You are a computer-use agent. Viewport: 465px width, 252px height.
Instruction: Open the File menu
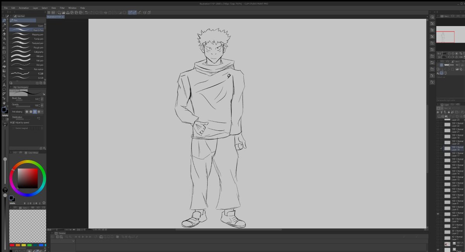point(6,8)
